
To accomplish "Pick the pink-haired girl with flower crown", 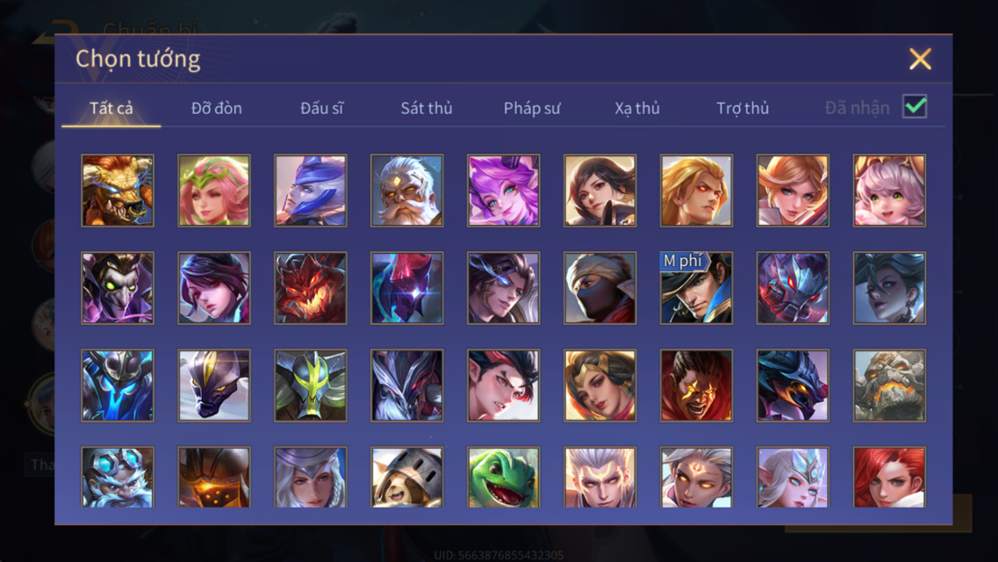I will pyautogui.click(x=214, y=191).
